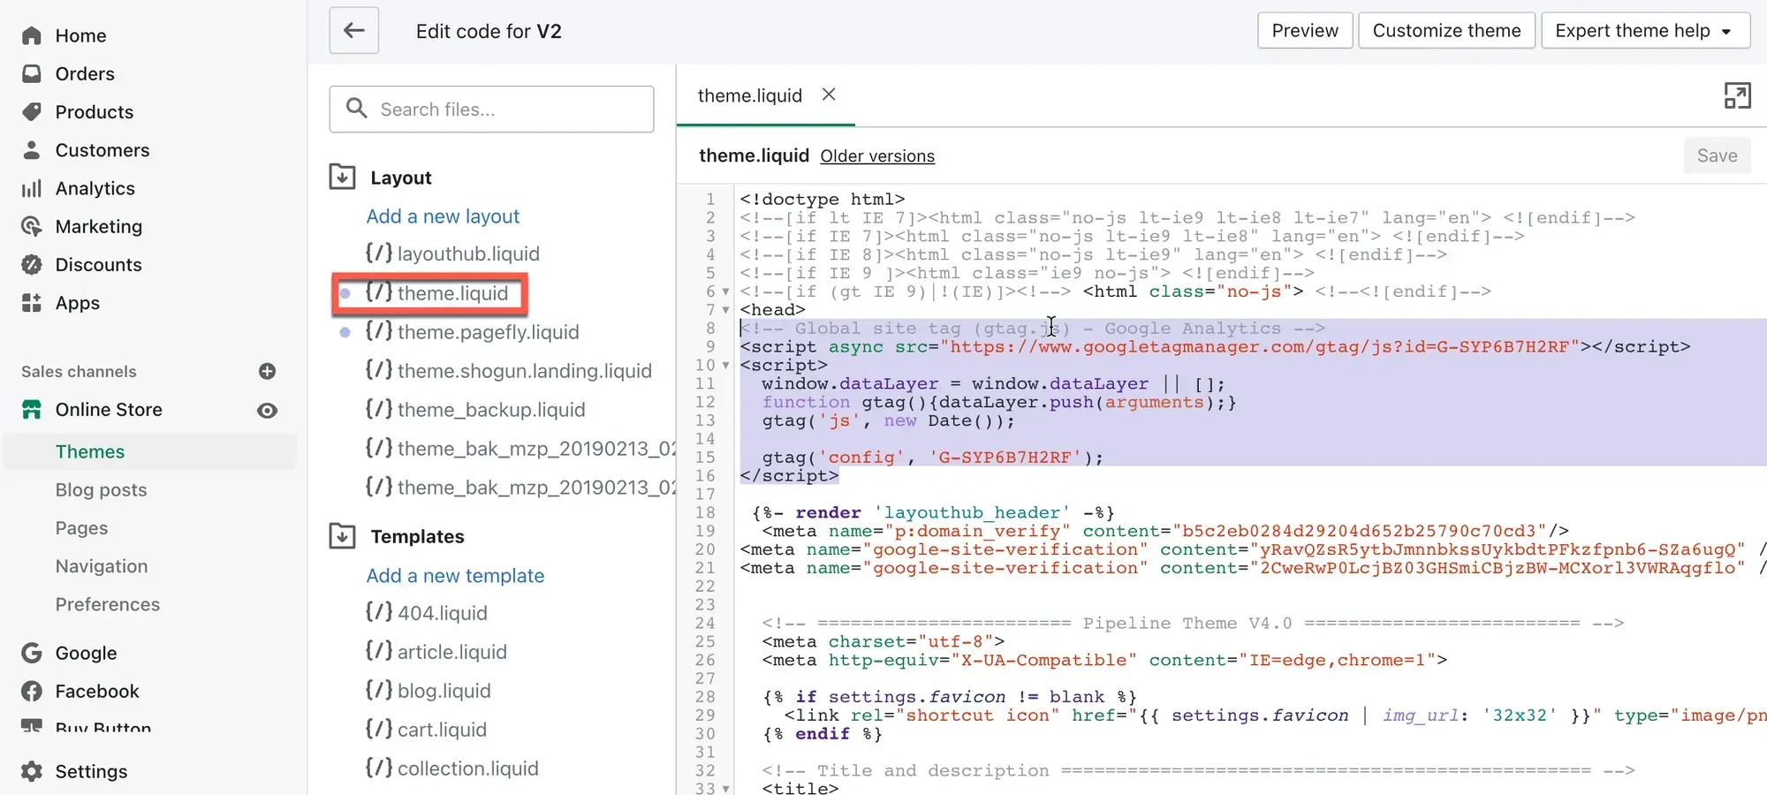Open Analytics from the sidebar icon
1767x795 pixels.
[x=32, y=188]
